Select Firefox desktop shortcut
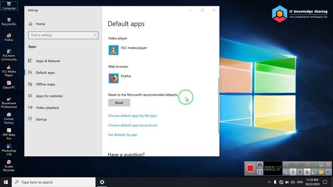333x187 pixels. (x=9, y=37)
